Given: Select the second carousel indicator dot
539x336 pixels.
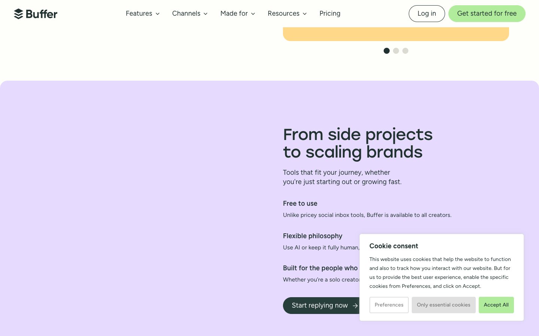Looking at the screenshot, I should click(x=396, y=51).
